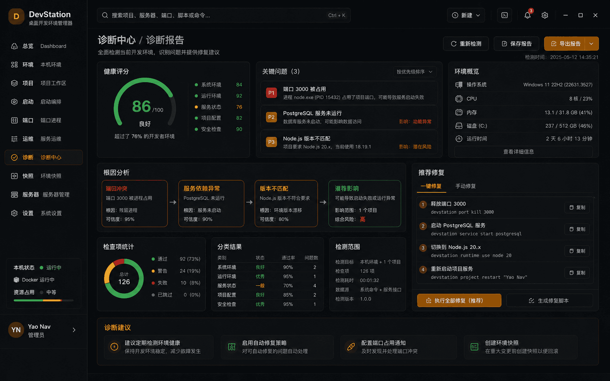Open the 创建环境快照 suggestion
Image resolution: width=610 pixels, height=381 pixels.
pyautogui.click(x=520, y=347)
